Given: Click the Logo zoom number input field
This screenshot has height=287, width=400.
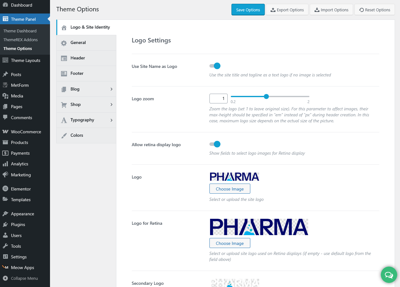Looking at the screenshot, I should (x=218, y=99).
